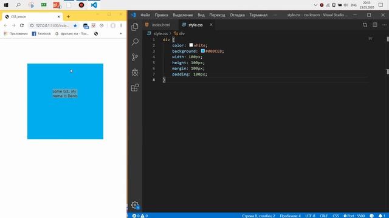389x218 pixels.
Task: Open the Выделение menu
Action: click(x=183, y=15)
